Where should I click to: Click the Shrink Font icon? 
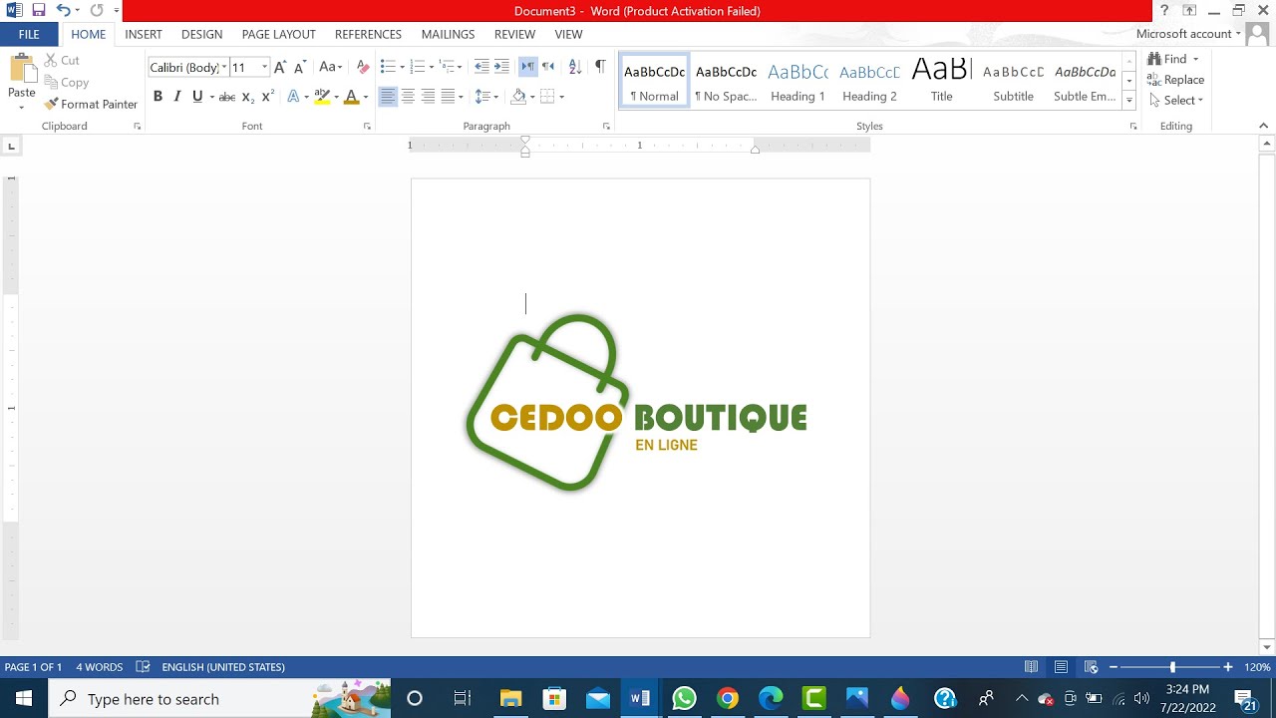click(300, 67)
